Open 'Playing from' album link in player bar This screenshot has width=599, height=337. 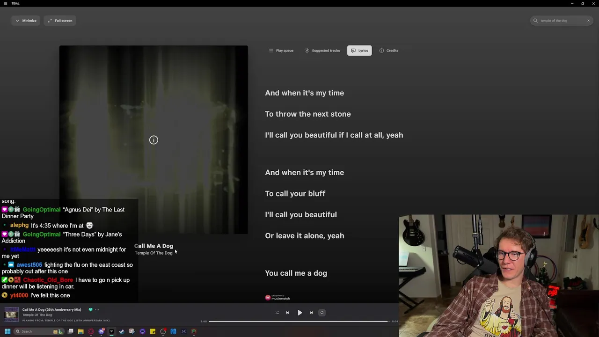click(x=66, y=321)
